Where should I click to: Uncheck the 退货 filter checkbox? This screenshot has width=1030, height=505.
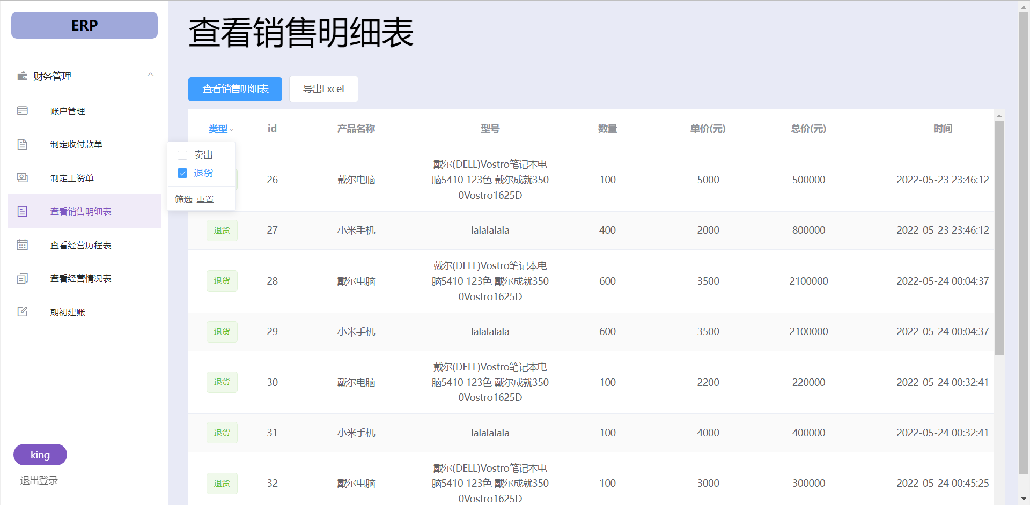tap(182, 173)
